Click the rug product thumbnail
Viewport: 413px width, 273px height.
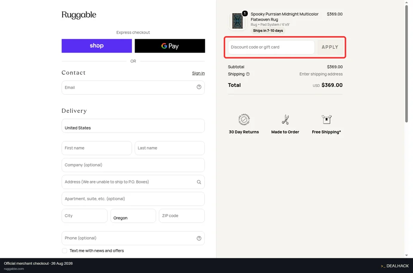pyautogui.click(x=237, y=21)
